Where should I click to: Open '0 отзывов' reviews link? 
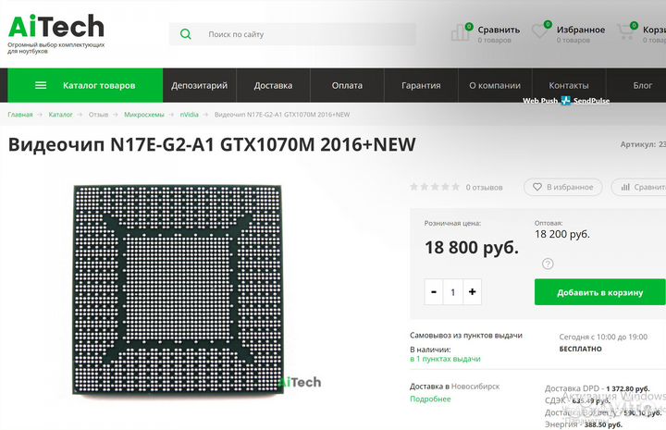pyautogui.click(x=484, y=187)
